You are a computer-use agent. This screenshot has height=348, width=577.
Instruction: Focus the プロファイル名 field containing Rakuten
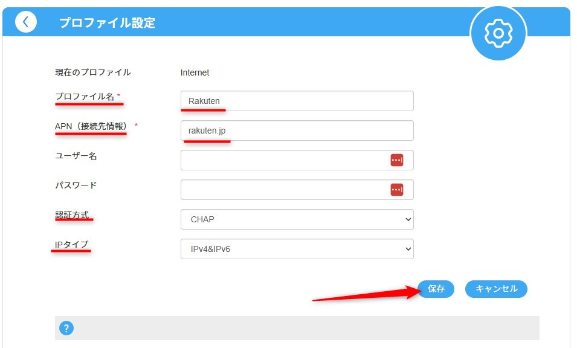297,101
